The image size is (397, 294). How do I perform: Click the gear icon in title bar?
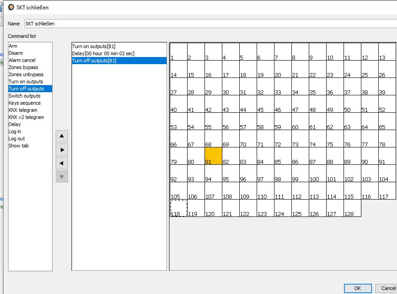point(11,7)
